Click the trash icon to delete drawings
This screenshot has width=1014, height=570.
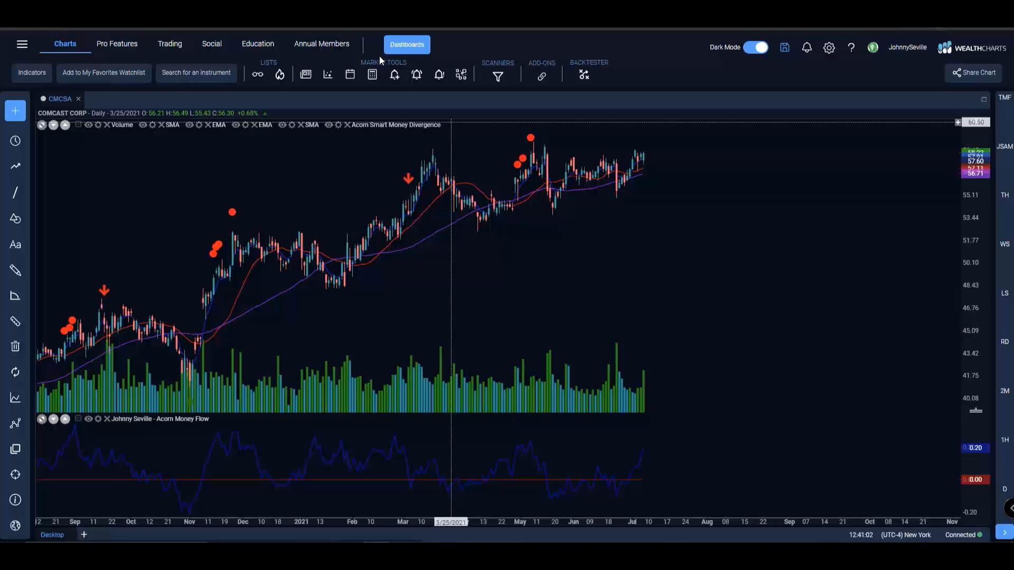point(15,346)
